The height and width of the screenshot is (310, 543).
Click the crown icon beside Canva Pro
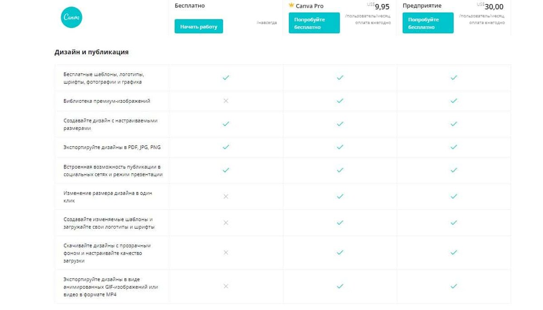(291, 6)
